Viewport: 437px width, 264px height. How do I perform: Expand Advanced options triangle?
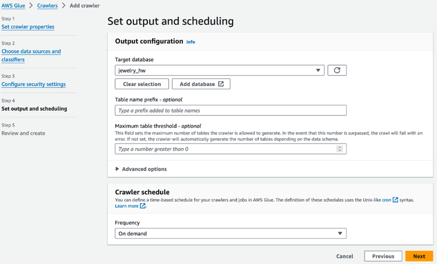[117, 169]
